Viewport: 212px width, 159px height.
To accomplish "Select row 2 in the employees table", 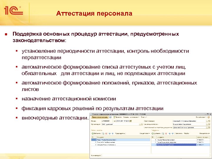I will 180,142.
